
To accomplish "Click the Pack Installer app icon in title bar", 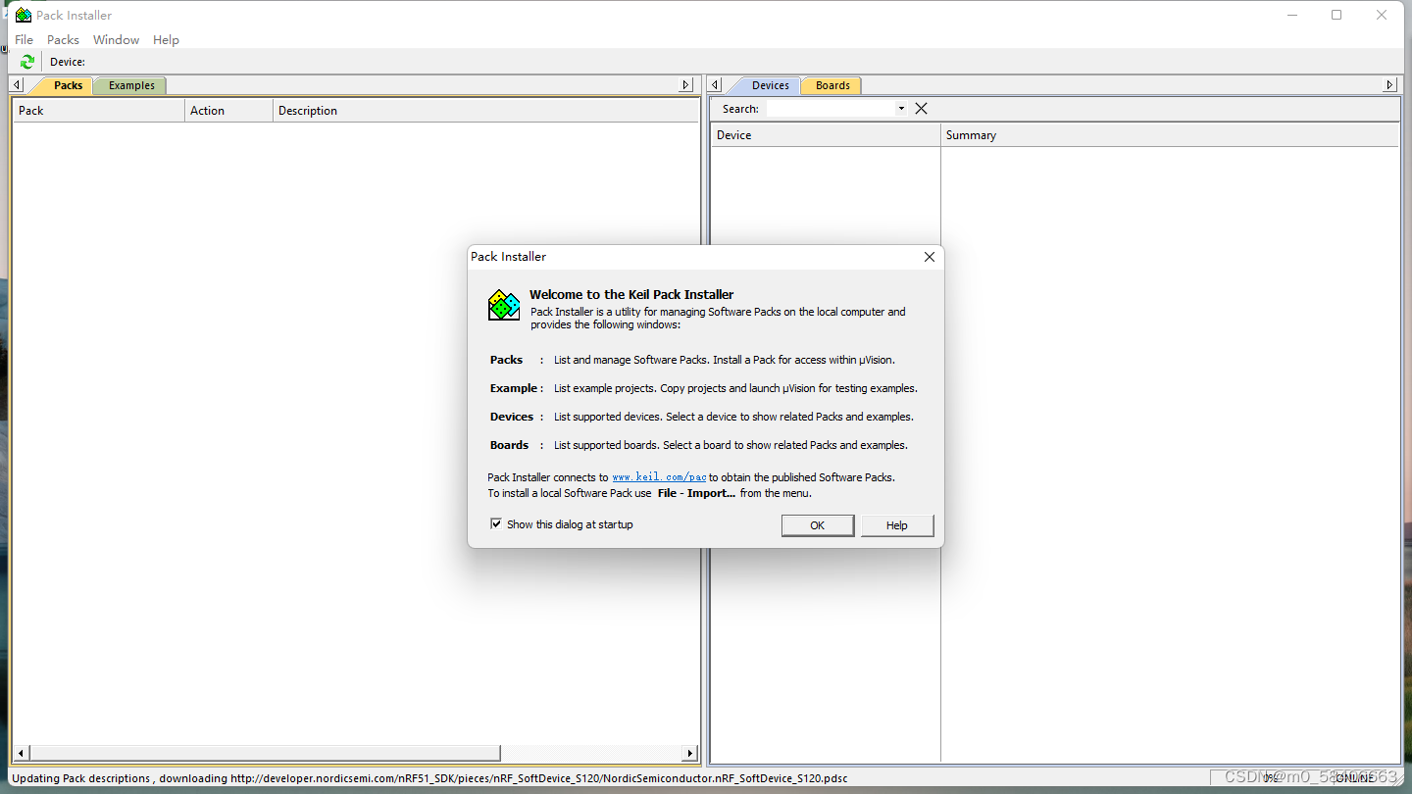I will pos(24,15).
